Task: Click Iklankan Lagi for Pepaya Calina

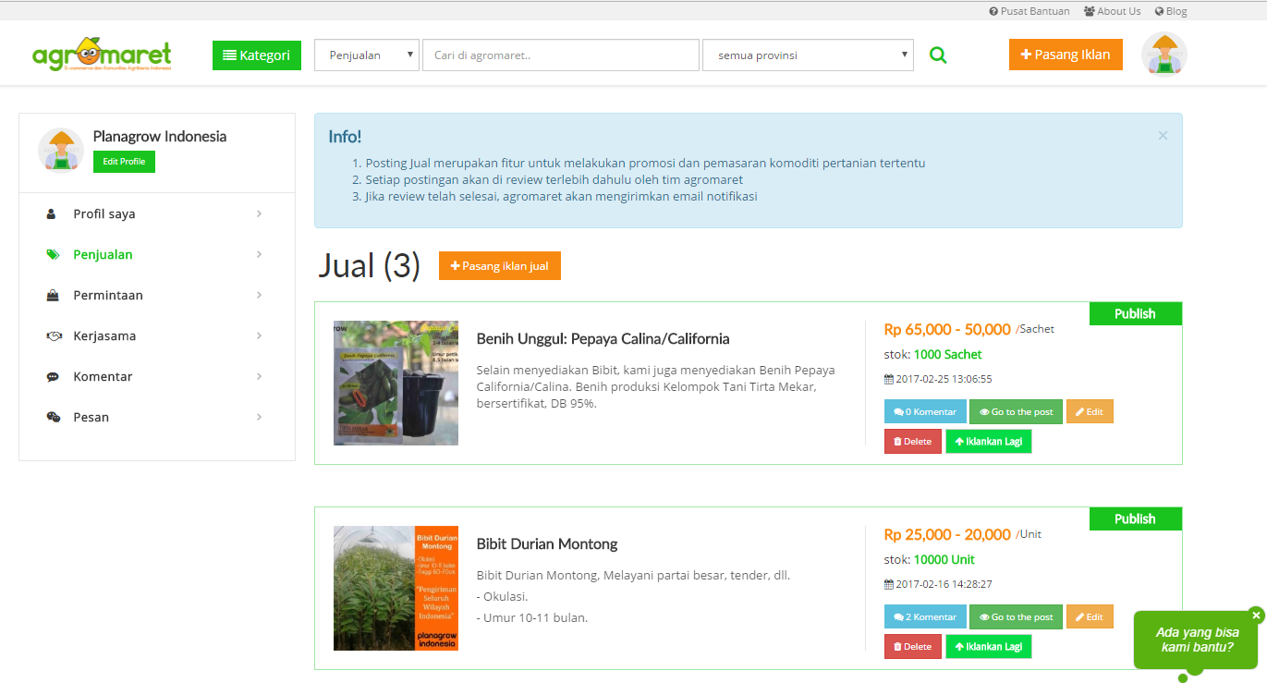Action: click(x=988, y=442)
